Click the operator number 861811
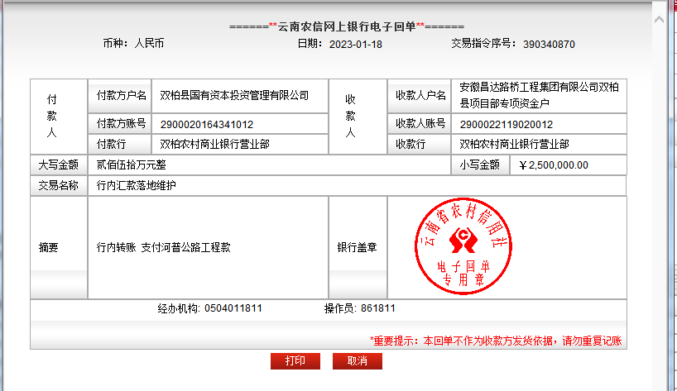This screenshot has width=677, height=391. click(x=378, y=308)
